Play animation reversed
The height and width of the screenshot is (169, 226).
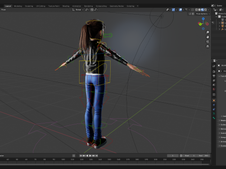point(87,156)
